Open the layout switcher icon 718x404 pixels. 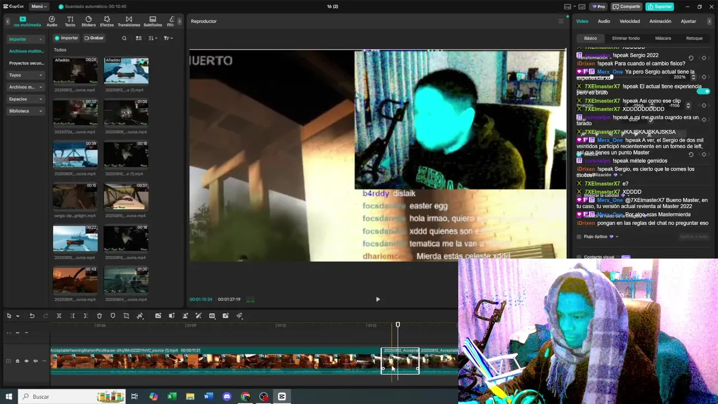coord(568,7)
